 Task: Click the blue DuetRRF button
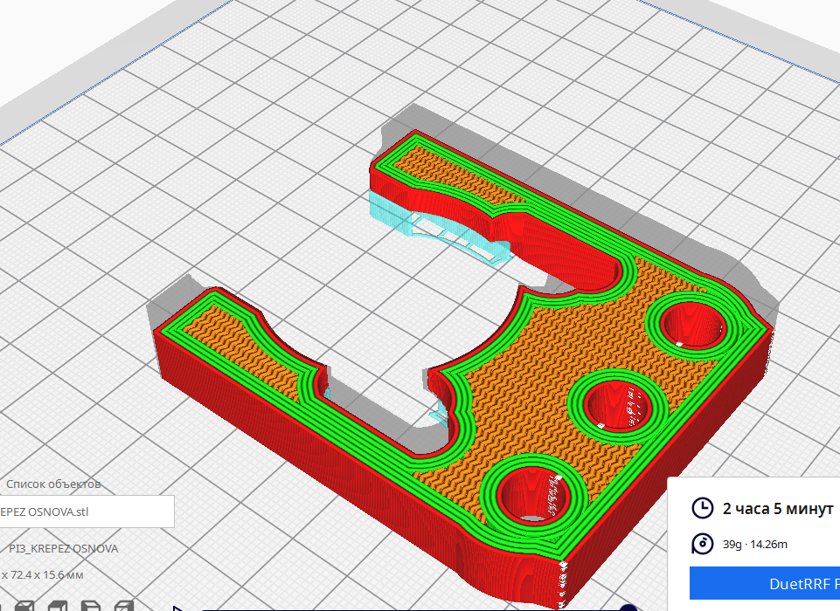(765, 583)
